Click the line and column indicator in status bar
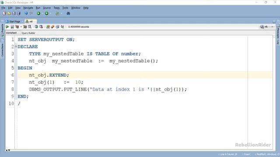The height and width of the screenshot is (157, 280). click(x=228, y=154)
